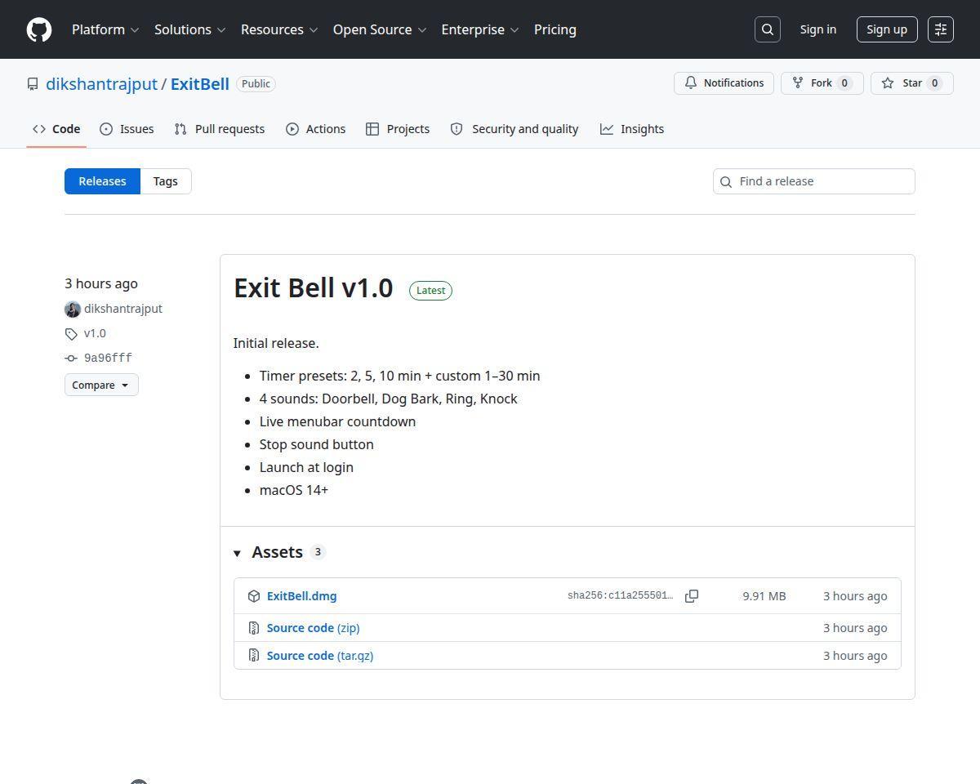Open the header appearance settings icon
The height and width of the screenshot is (784, 980).
coord(941,29)
